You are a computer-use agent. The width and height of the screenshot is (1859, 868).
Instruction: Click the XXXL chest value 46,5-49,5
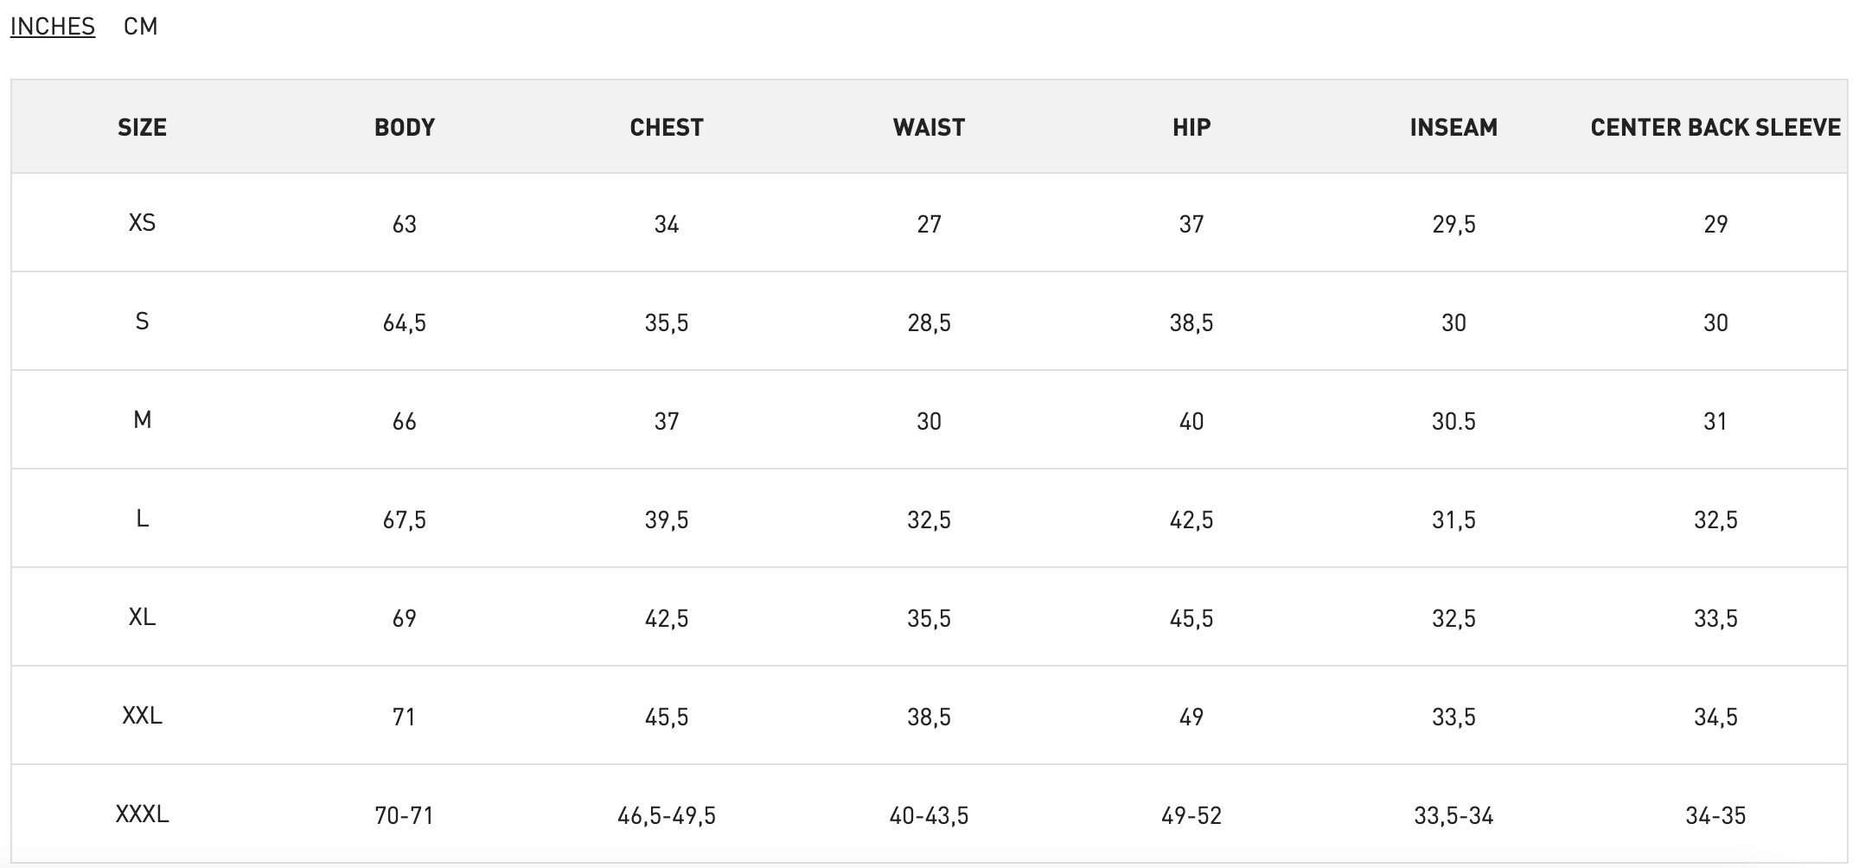667,815
